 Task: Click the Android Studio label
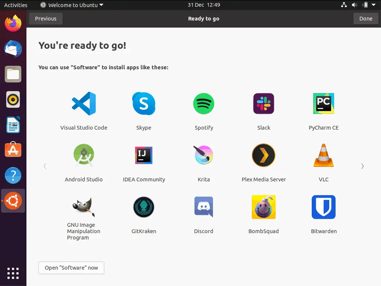84,179
